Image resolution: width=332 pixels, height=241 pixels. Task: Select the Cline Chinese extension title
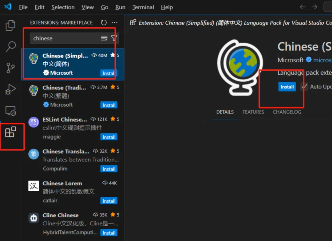[60, 215]
